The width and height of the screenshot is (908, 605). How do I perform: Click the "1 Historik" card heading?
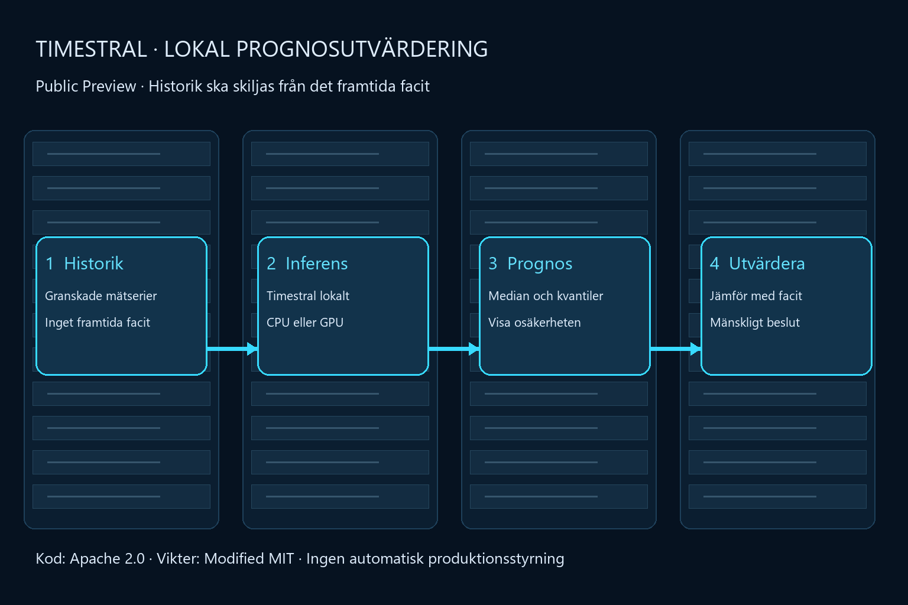pyautogui.click(x=85, y=264)
